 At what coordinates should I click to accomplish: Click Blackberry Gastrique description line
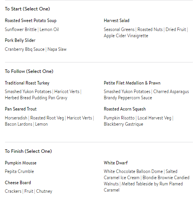[x=123, y=124]
